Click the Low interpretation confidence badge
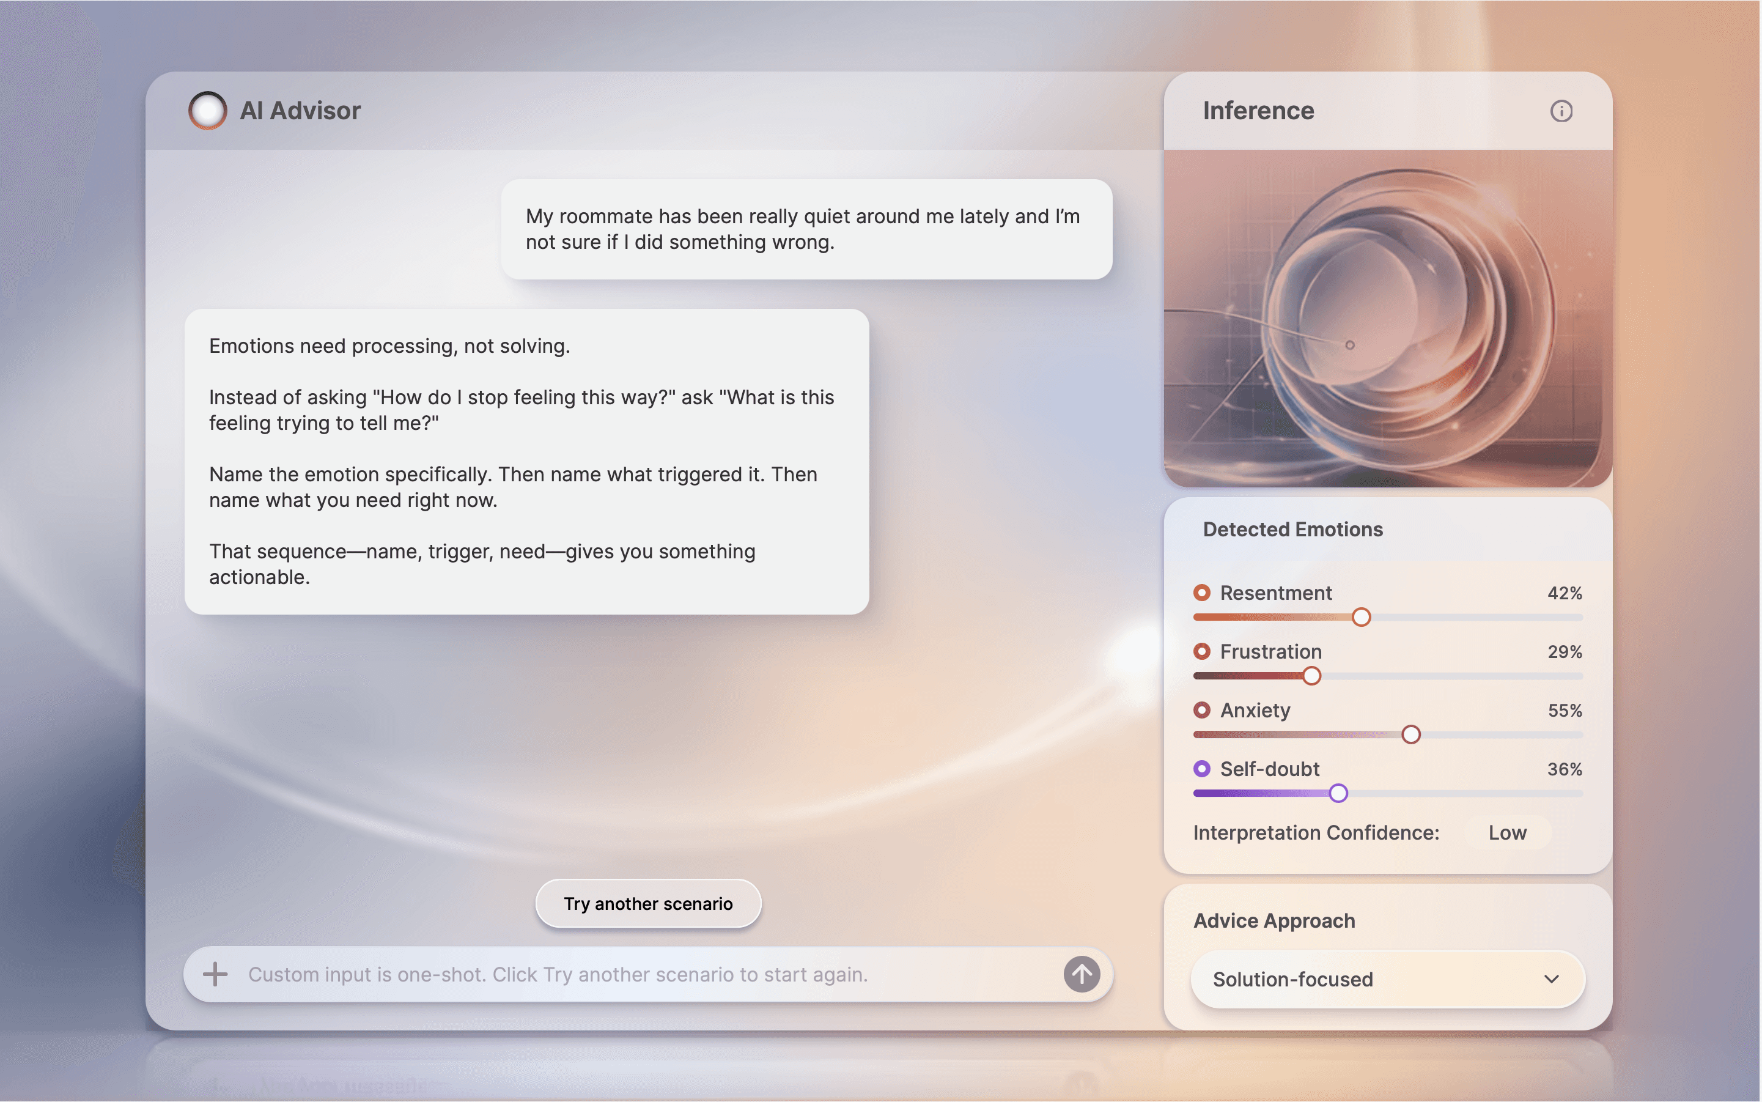This screenshot has width=1762, height=1102. (x=1507, y=833)
